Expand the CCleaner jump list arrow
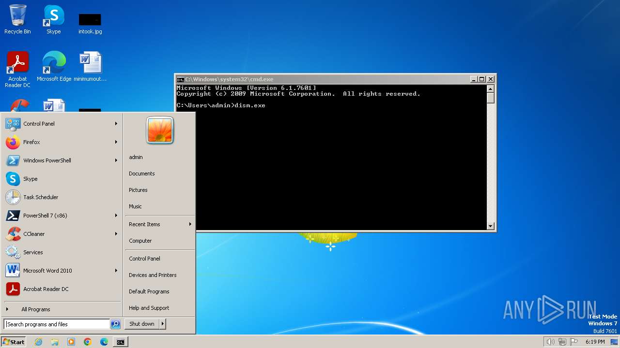Image resolution: width=620 pixels, height=348 pixels. coord(116,234)
